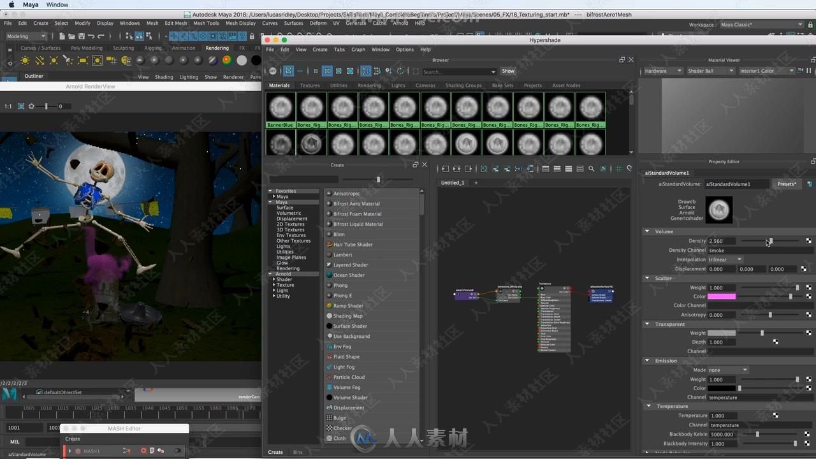
Task: Click the open scene folder icon
Action: pyautogui.click(x=72, y=36)
